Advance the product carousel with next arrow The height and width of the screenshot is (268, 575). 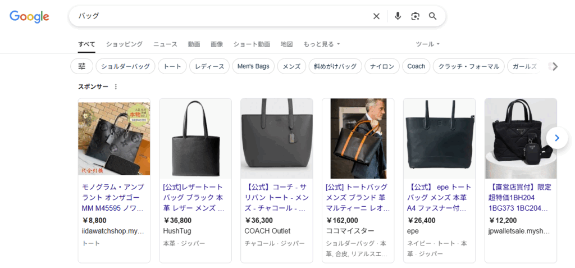tap(557, 138)
